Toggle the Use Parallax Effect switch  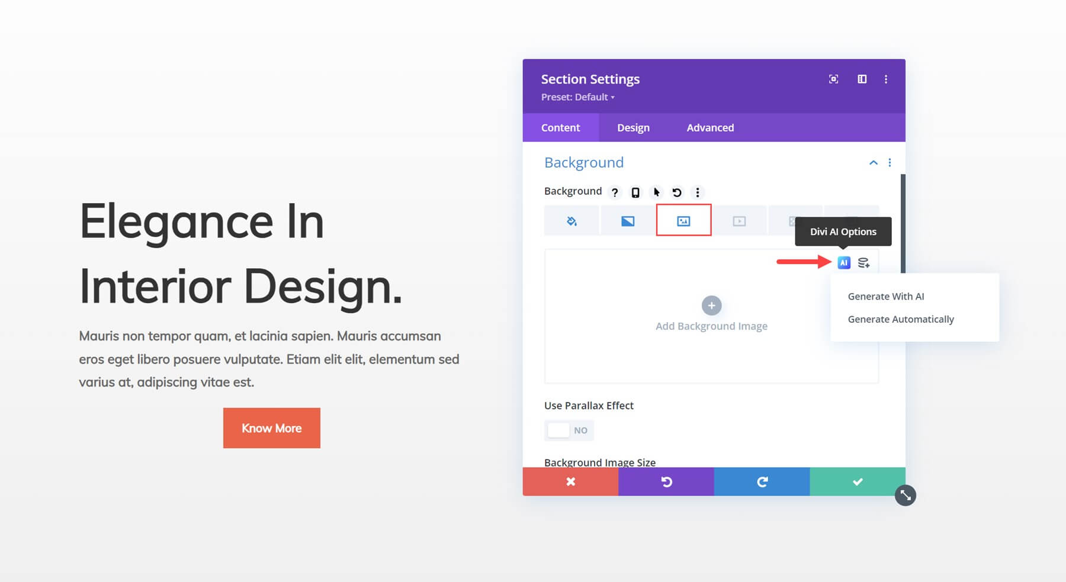(x=569, y=430)
